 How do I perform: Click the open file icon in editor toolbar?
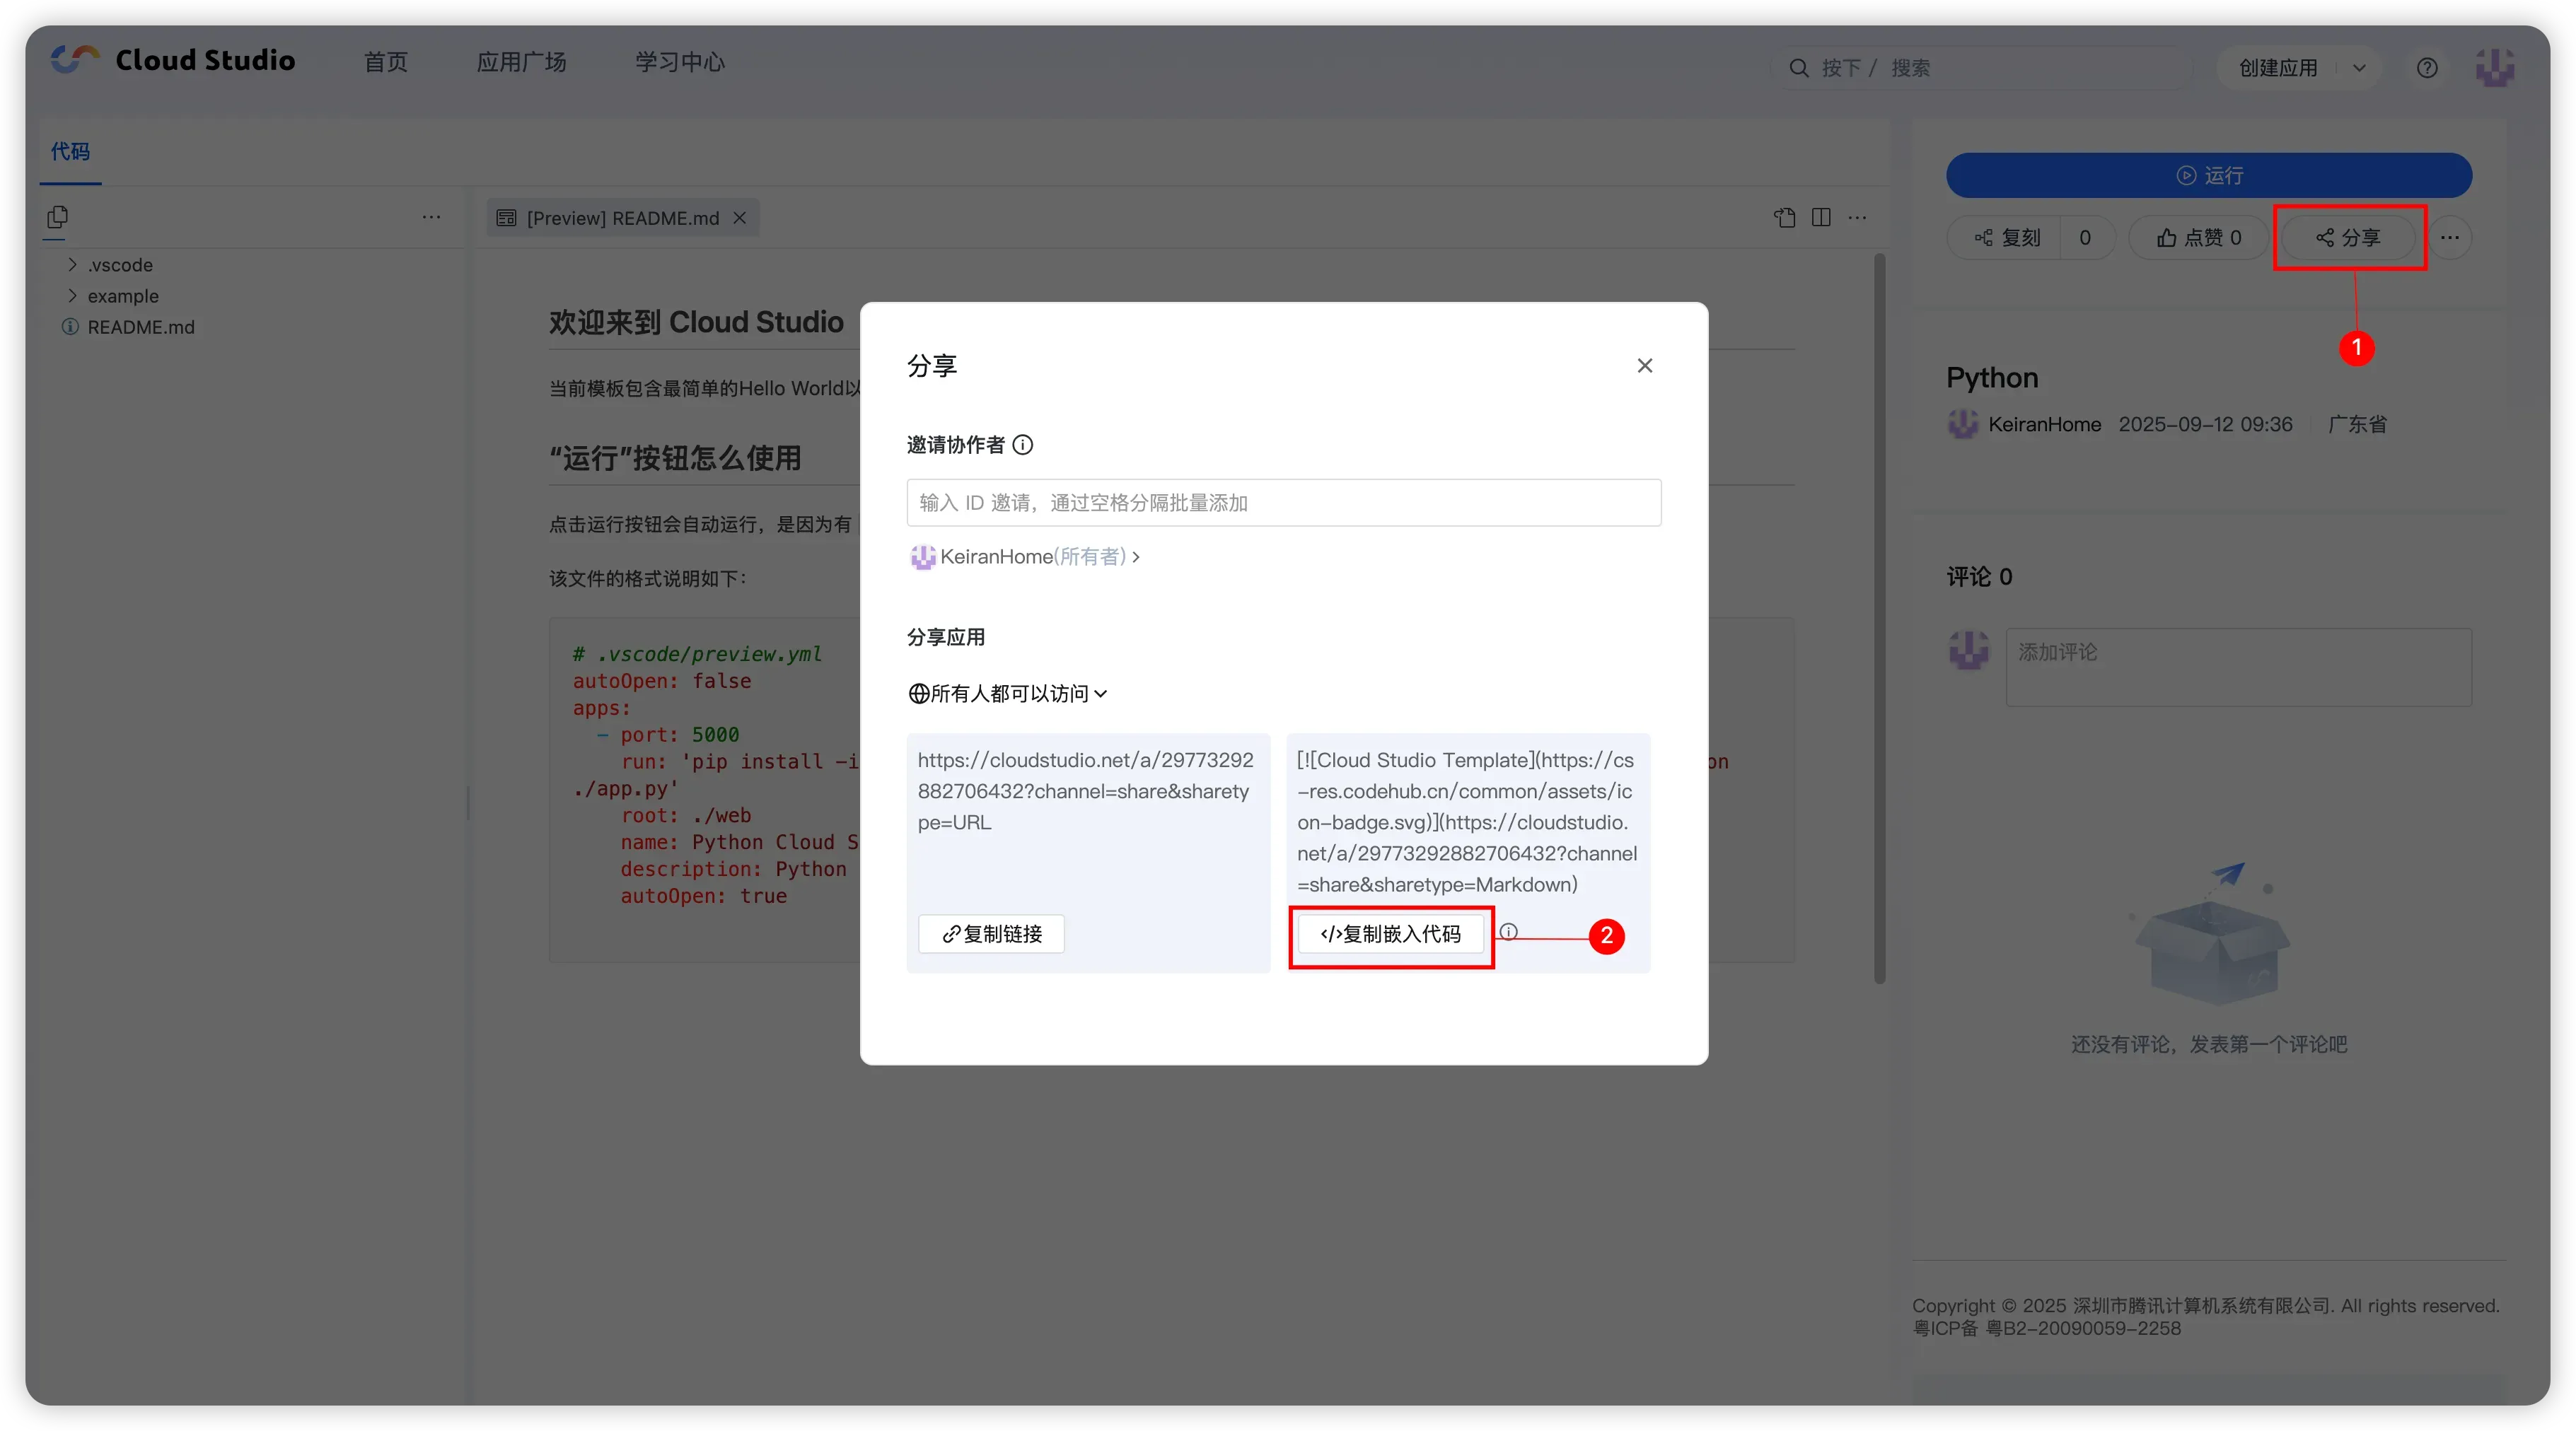click(x=1785, y=218)
